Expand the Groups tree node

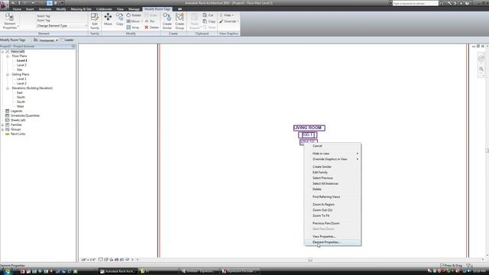tap(2, 129)
